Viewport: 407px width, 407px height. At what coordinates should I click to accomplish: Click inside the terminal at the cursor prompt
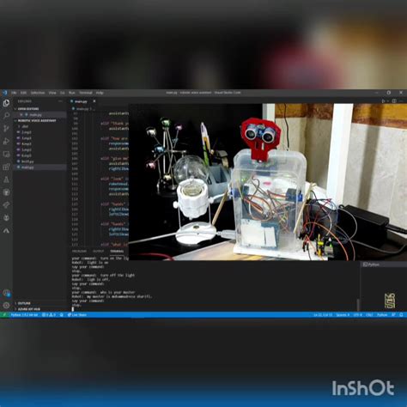click(73, 309)
